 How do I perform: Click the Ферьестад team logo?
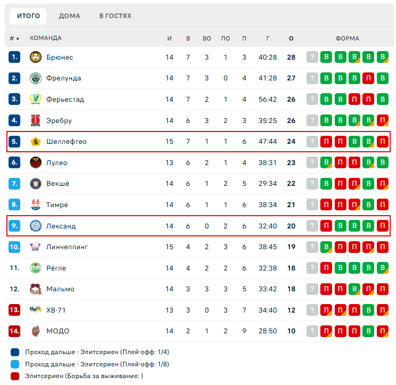pyautogui.click(x=36, y=99)
